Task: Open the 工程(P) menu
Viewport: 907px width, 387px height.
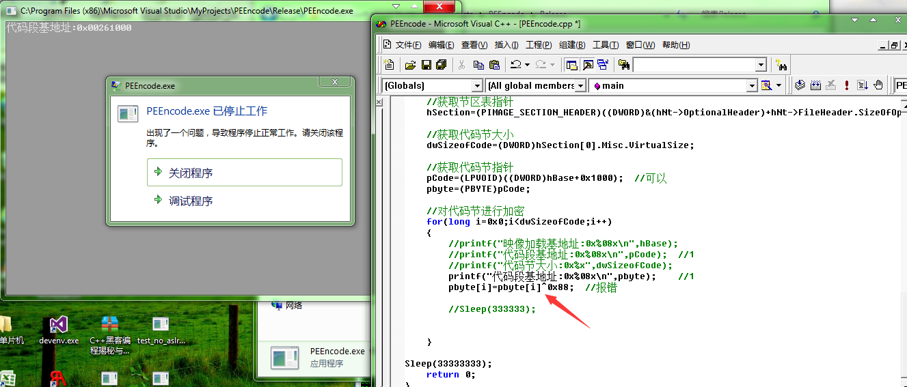Action: click(539, 45)
